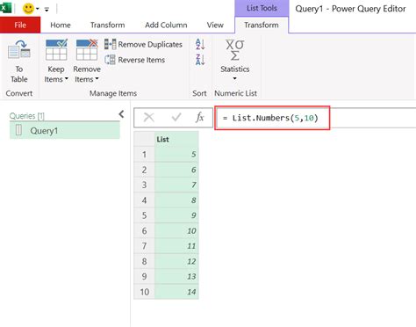Select list value 10 in row 6

click(x=176, y=230)
